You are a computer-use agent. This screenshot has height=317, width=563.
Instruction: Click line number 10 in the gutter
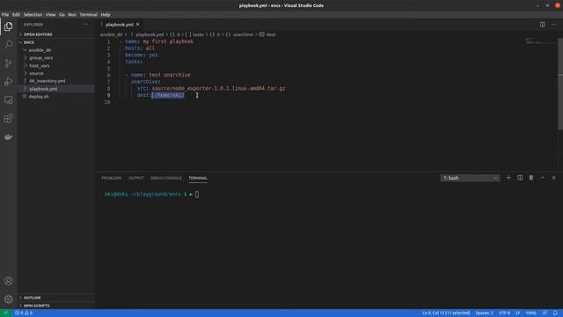(x=107, y=102)
